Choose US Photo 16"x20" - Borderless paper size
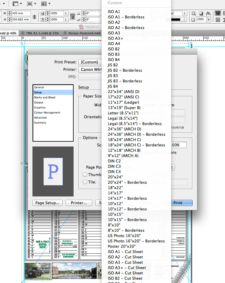The width and height of the screenshot is (225, 283). click(137, 241)
